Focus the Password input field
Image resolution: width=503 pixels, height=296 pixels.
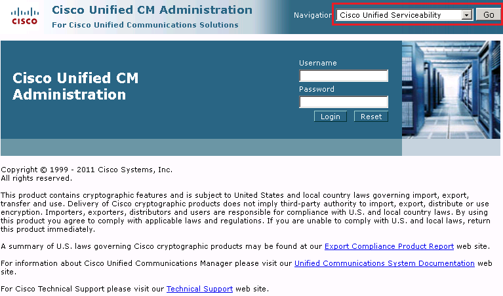click(x=344, y=102)
